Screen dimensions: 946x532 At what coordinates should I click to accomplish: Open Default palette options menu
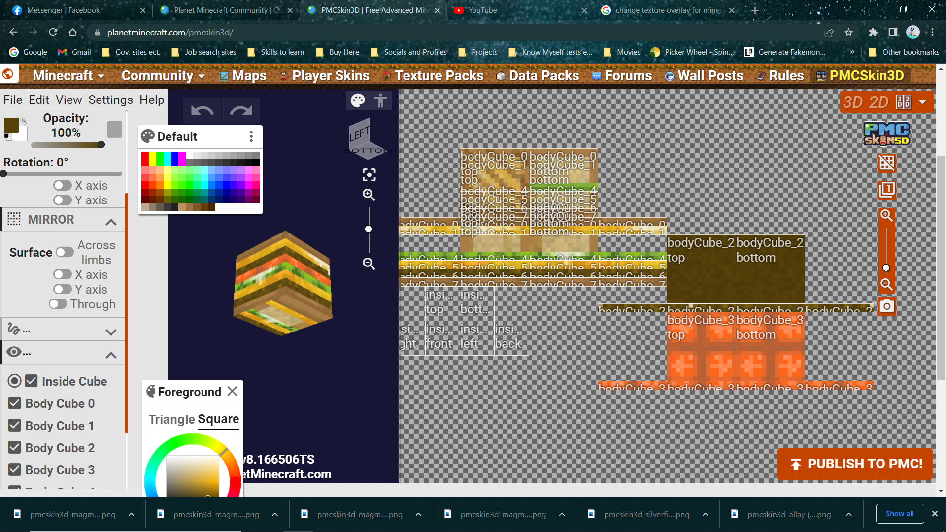(x=251, y=136)
